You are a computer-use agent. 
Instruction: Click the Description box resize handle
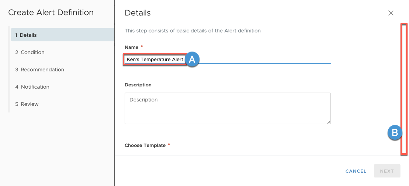click(x=329, y=122)
